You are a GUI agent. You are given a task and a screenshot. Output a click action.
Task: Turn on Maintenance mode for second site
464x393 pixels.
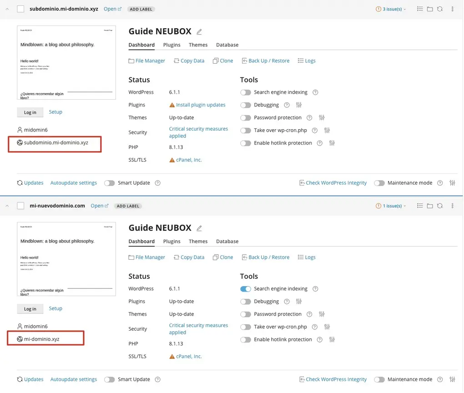[379, 379]
